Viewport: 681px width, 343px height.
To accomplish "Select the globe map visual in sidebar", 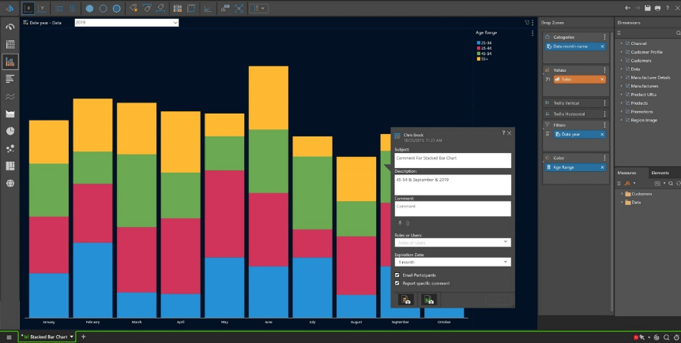I will [10, 184].
